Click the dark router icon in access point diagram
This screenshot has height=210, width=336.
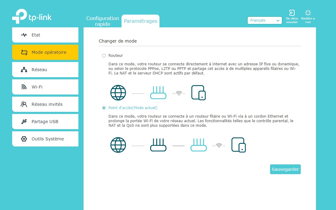tap(158, 145)
